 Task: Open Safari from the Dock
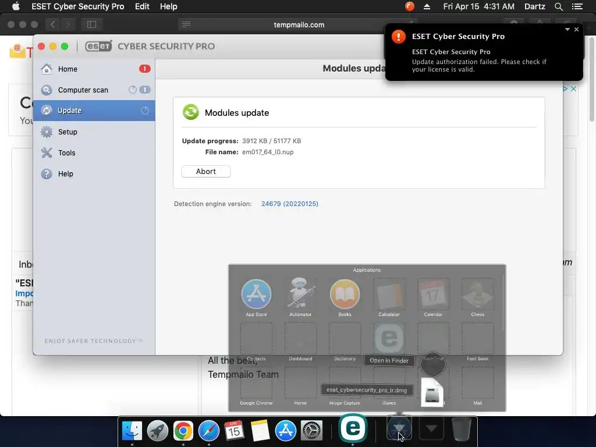(209, 431)
